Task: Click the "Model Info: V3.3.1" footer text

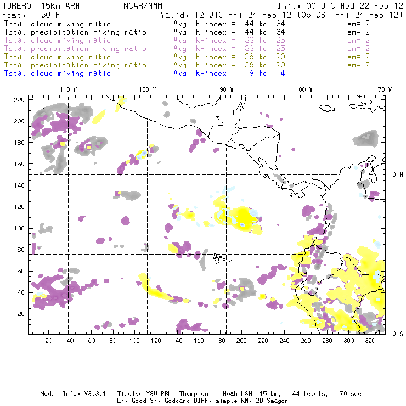Action: point(73,394)
